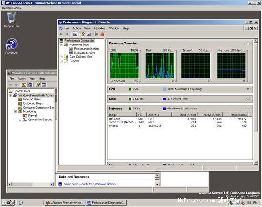
Task: Open the Feedback desktop shortcut
Action: (x=11, y=46)
